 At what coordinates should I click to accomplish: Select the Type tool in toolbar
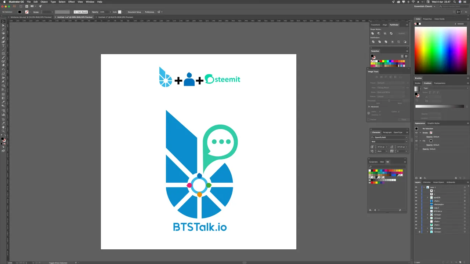point(3,46)
